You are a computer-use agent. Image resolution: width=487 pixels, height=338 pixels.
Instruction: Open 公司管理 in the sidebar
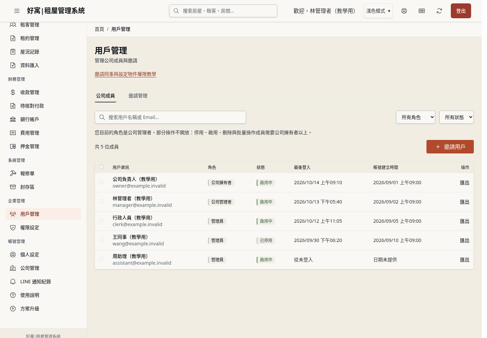point(43,268)
